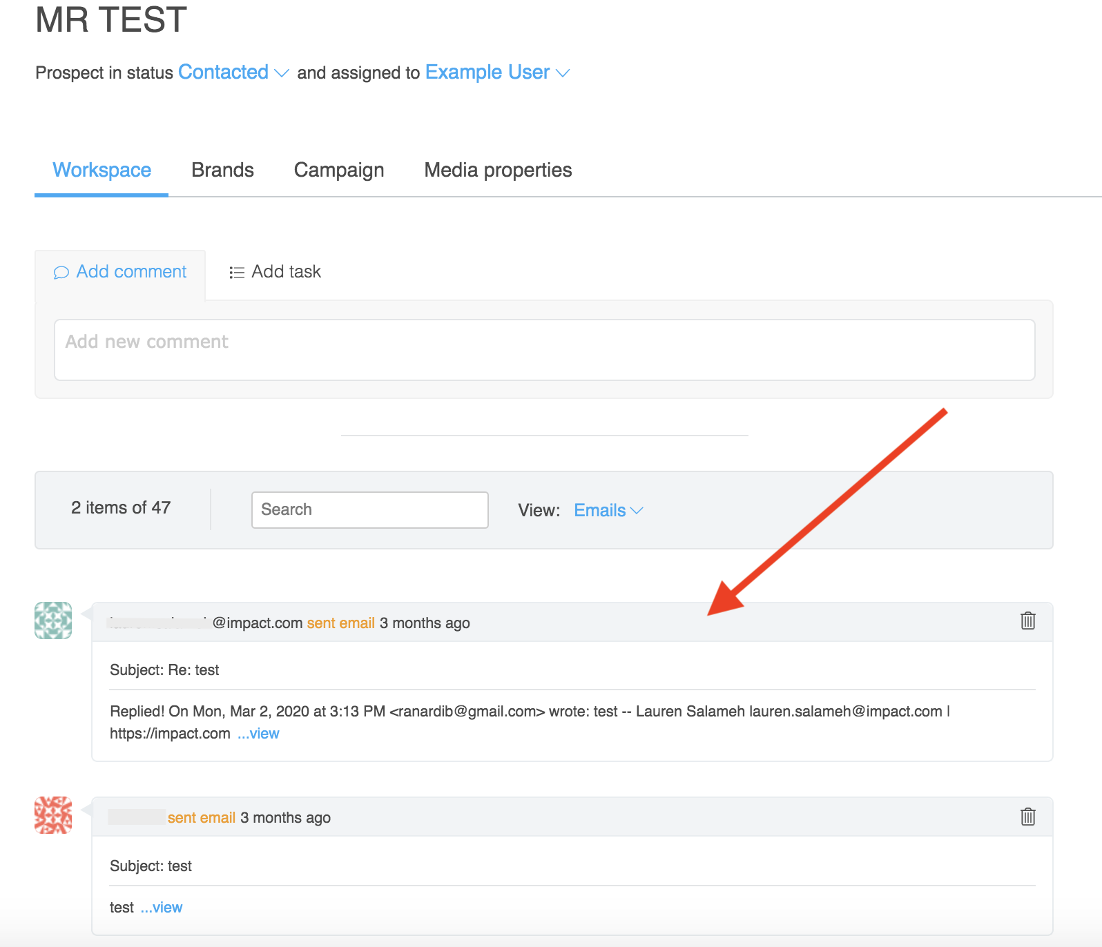Go to the Media properties tab

coord(498,170)
